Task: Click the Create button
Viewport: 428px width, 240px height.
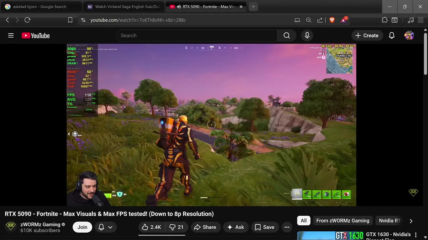Action: (x=367, y=35)
